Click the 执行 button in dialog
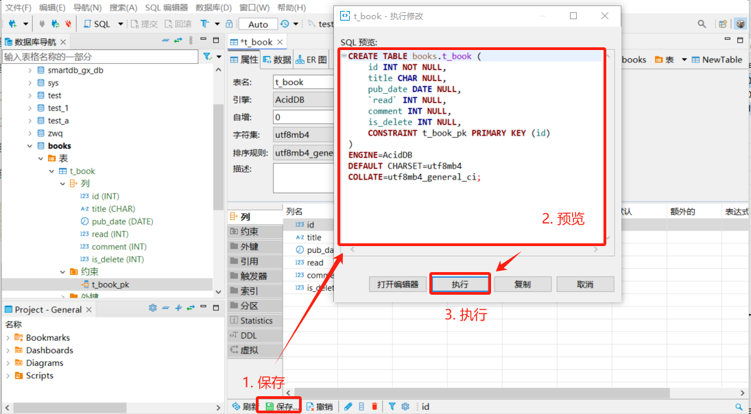Viewport: 751px width, 414px height. 460,284
